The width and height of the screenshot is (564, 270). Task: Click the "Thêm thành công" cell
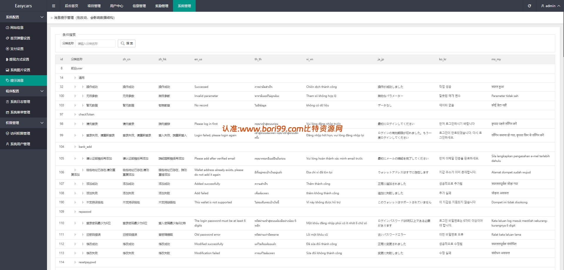pos(318,184)
